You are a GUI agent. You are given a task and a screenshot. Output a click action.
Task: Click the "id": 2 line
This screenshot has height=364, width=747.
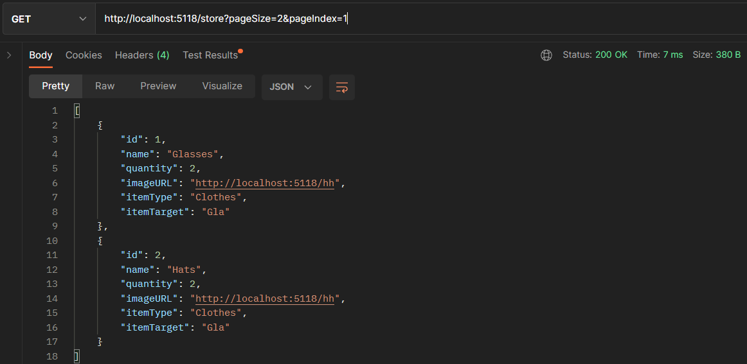click(x=143, y=255)
